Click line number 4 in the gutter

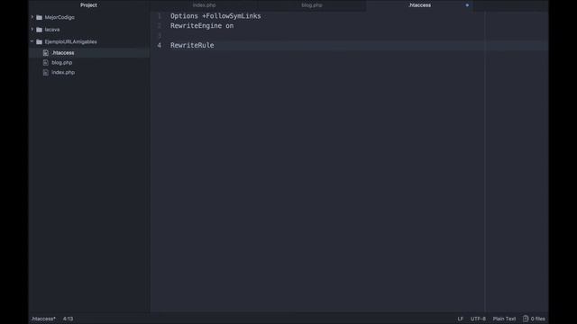[x=160, y=45]
